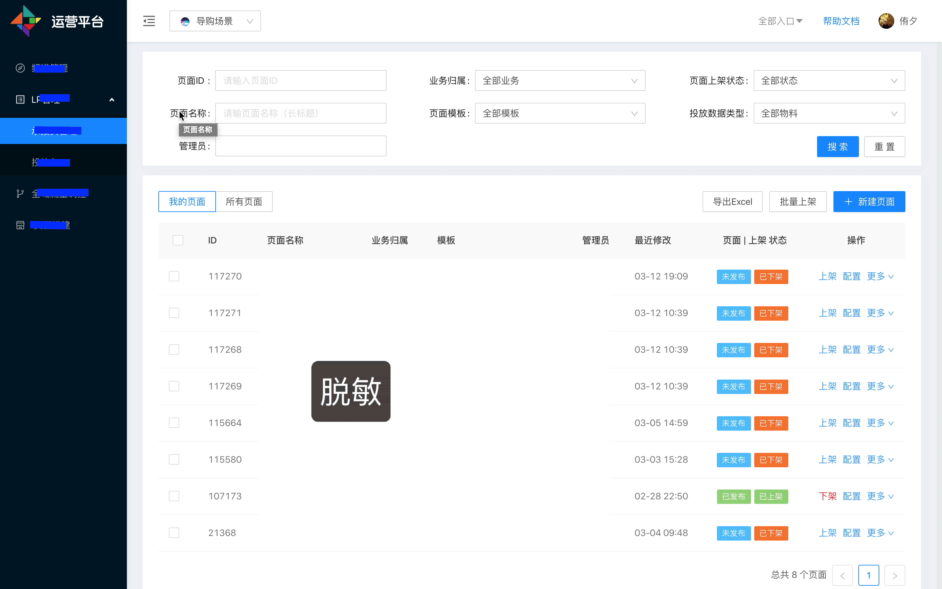Click the 运营平台 colorful logo
The height and width of the screenshot is (589, 942).
tap(26, 21)
